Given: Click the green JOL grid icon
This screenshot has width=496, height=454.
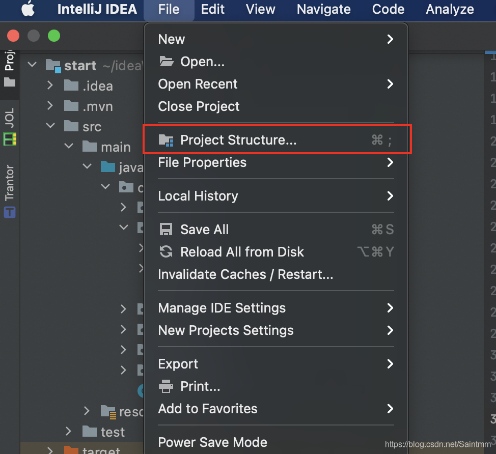Looking at the screenshot, I should pyautogui.click(x=10, y=139).
